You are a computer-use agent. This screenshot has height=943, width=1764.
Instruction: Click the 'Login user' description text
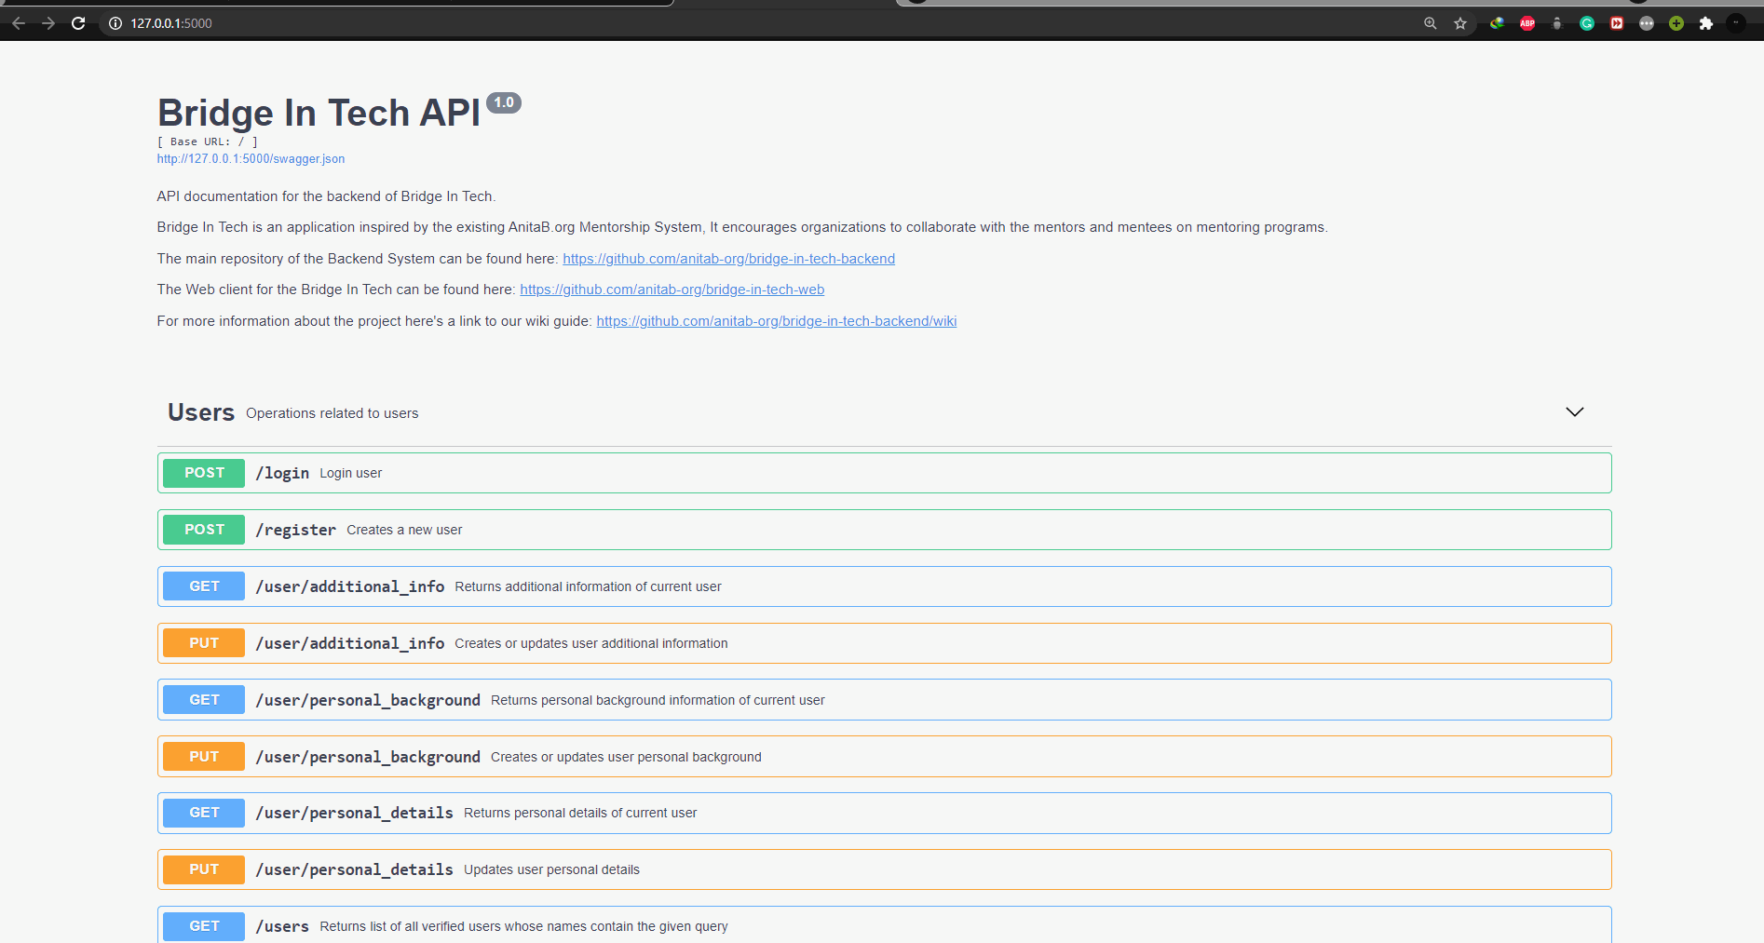pyautogui.click(x=351, y=473)
